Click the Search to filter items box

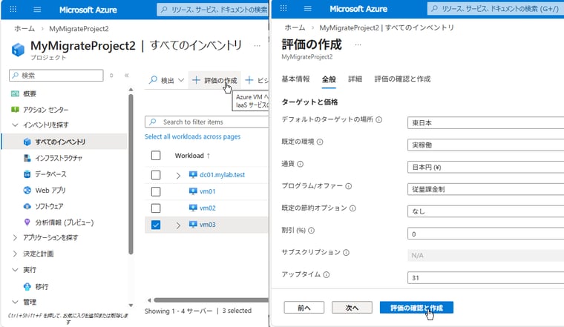click(x=207, y=122)
